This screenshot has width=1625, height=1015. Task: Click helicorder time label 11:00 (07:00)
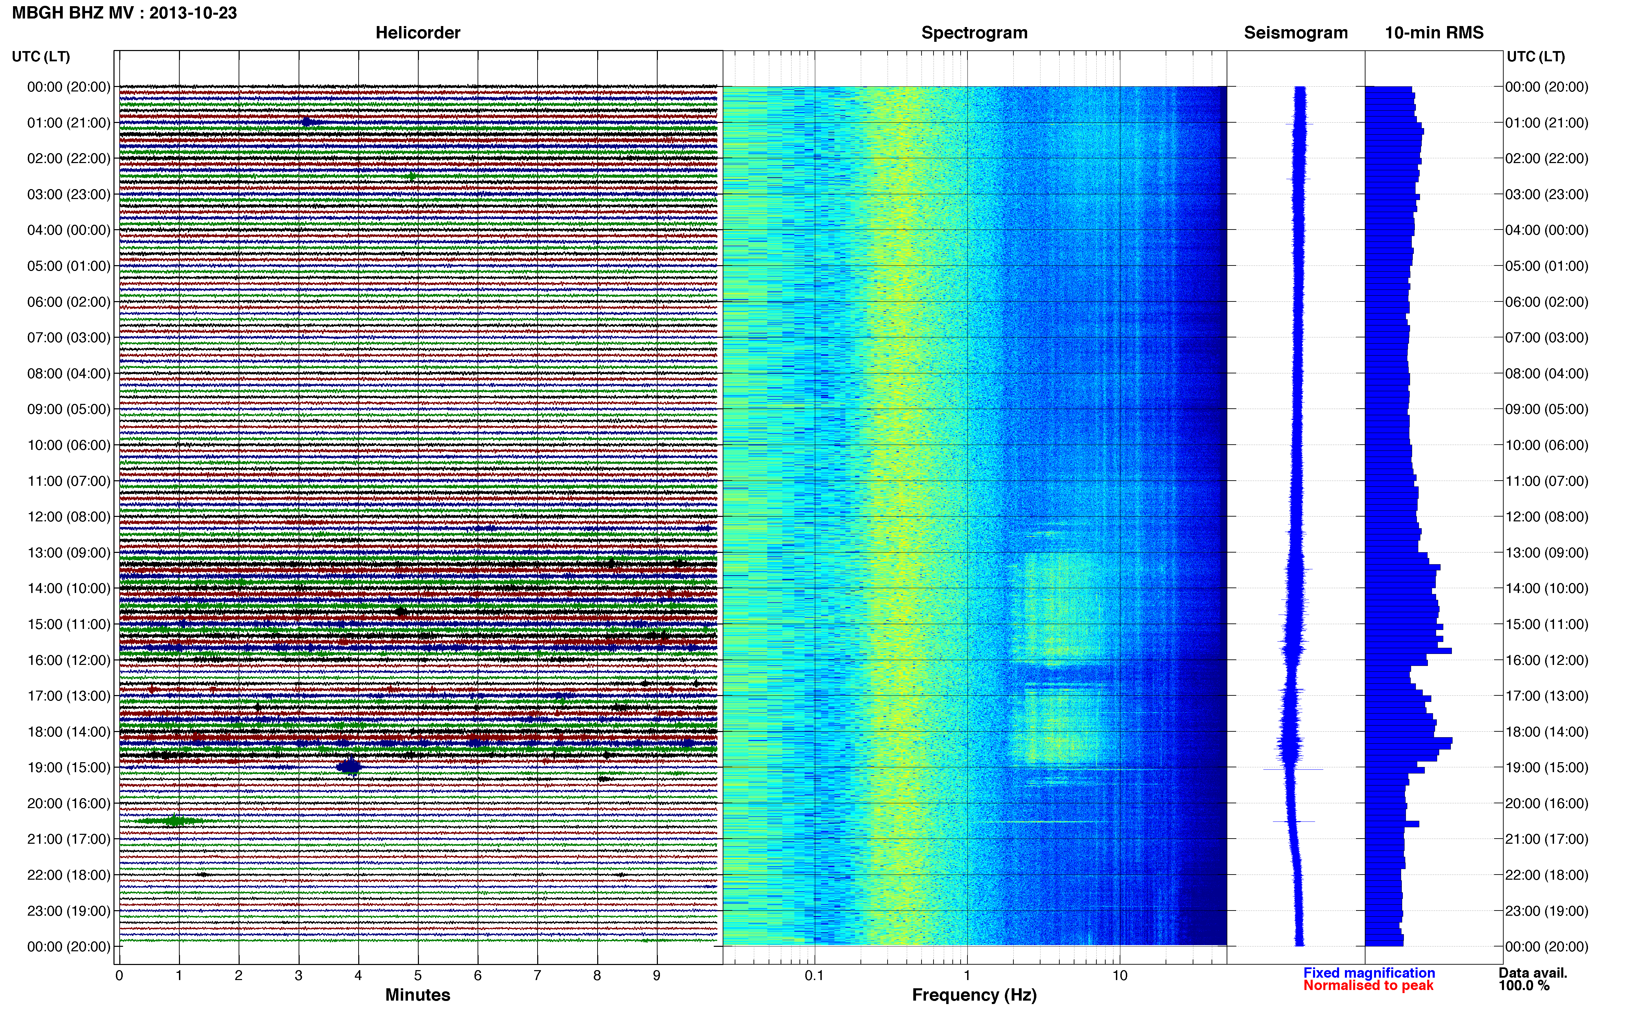[69, 481]
